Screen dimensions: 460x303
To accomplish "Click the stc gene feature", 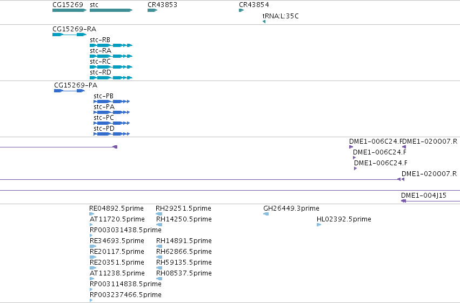I will click(x=111, y=10).
